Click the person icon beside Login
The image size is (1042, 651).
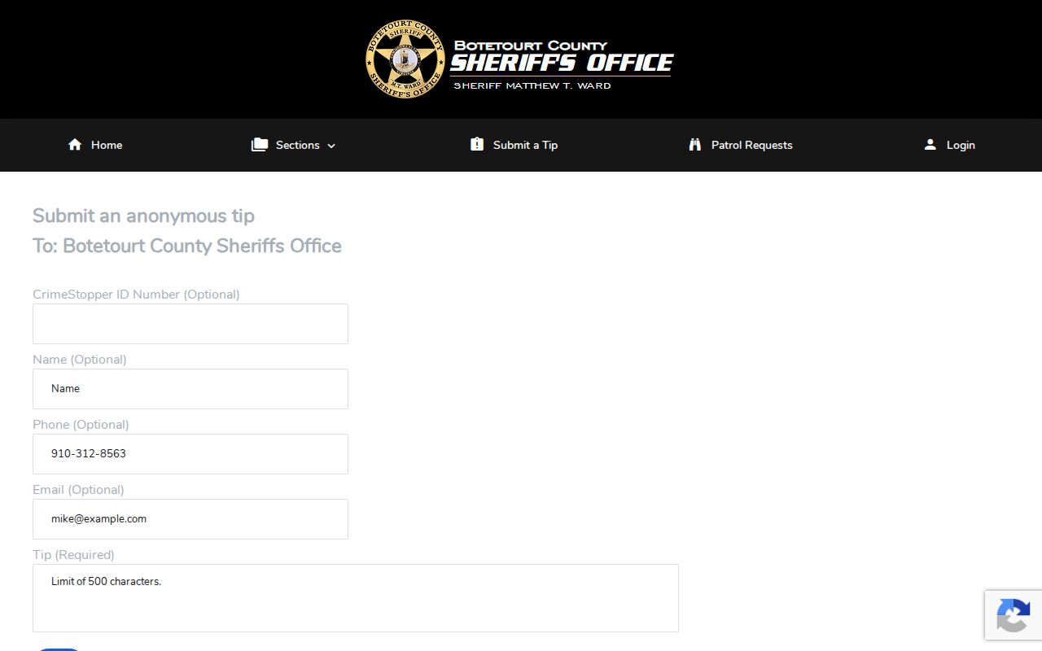click(x=930, y=144)
